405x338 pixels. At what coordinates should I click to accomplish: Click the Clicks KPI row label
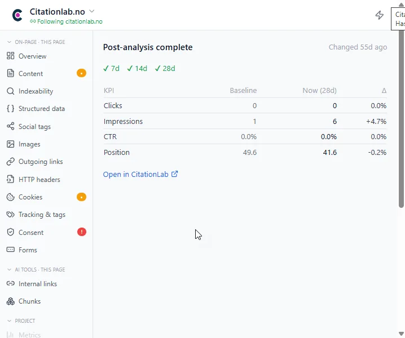point(113,105)
